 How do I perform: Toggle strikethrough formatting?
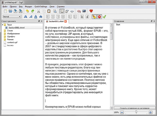click(x=41, y=17)
